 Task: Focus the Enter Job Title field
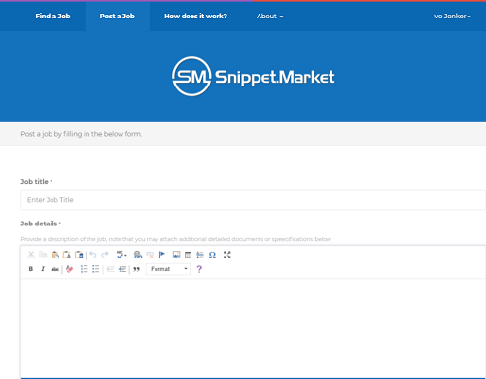click(x=253, y=200)
